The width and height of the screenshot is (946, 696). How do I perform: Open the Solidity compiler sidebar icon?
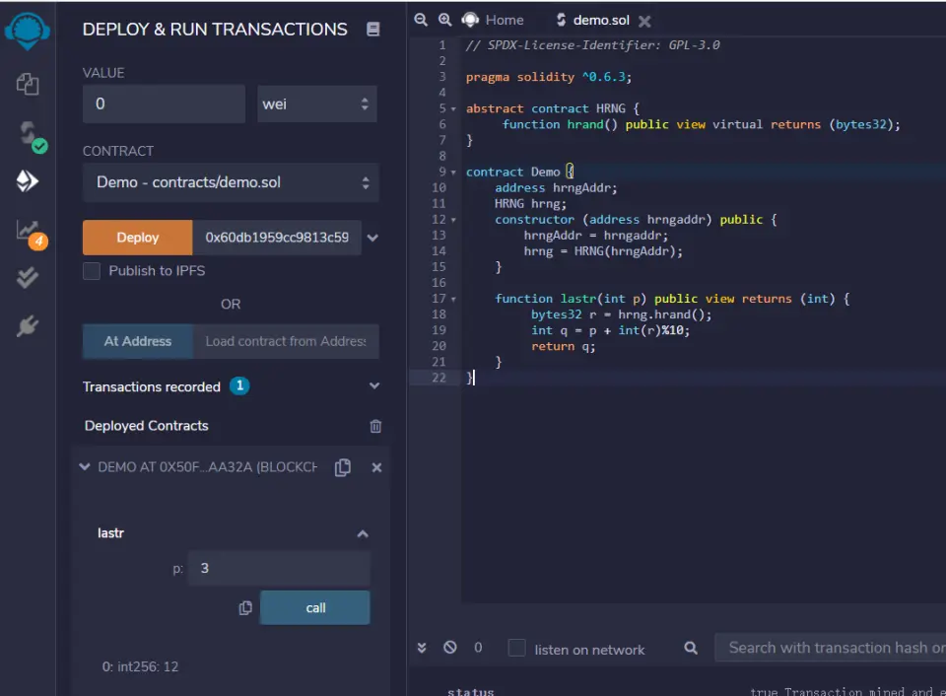28,133
